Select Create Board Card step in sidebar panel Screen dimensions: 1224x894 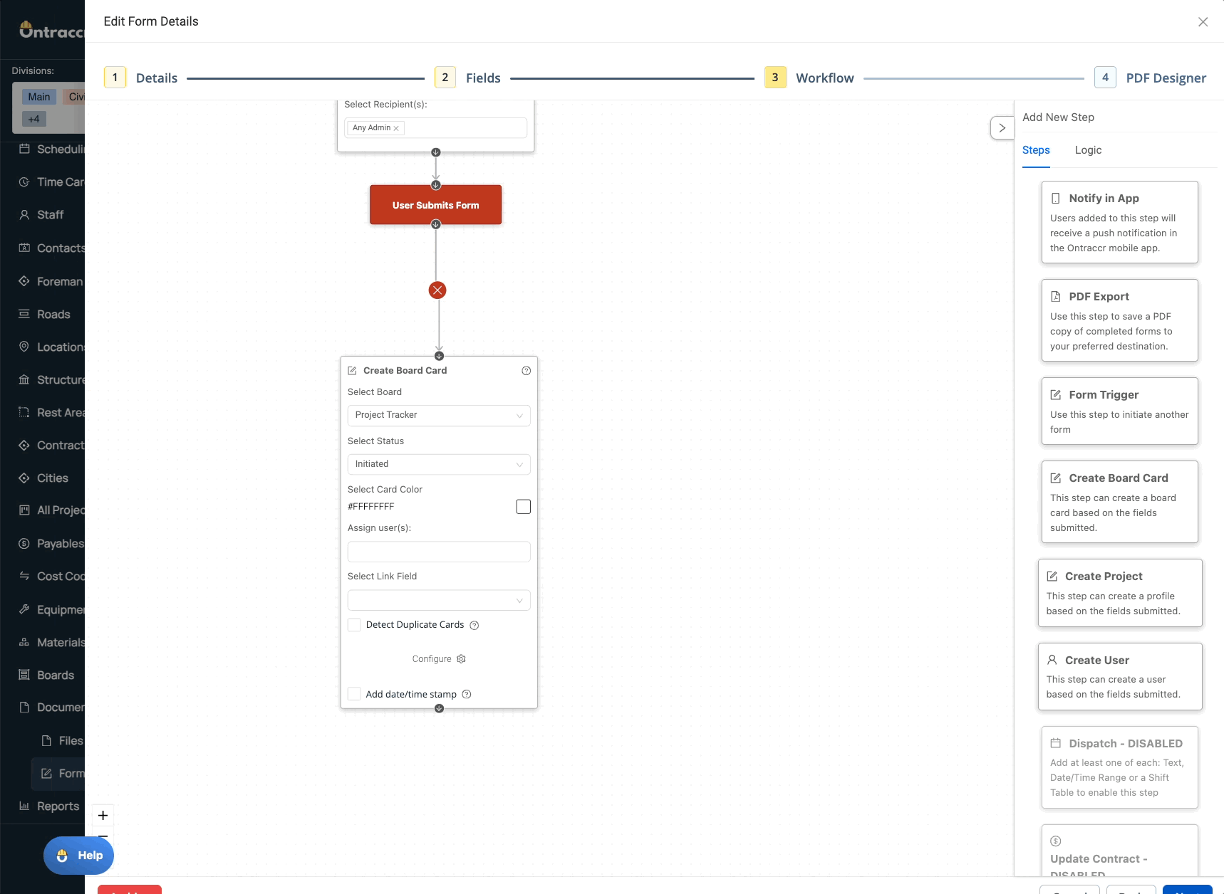tap(1120, 502)
